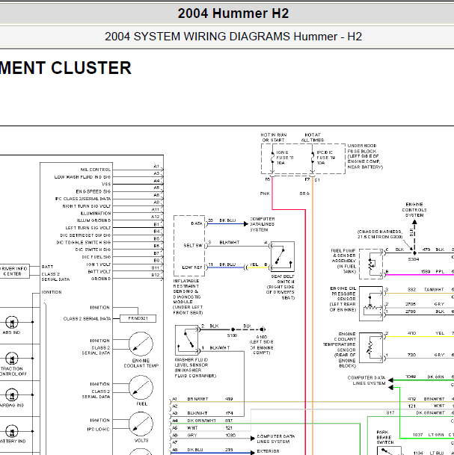Viewport: 454px width, 455px height.
Task: Click the PRND321 display box
Action: point(138,318)
